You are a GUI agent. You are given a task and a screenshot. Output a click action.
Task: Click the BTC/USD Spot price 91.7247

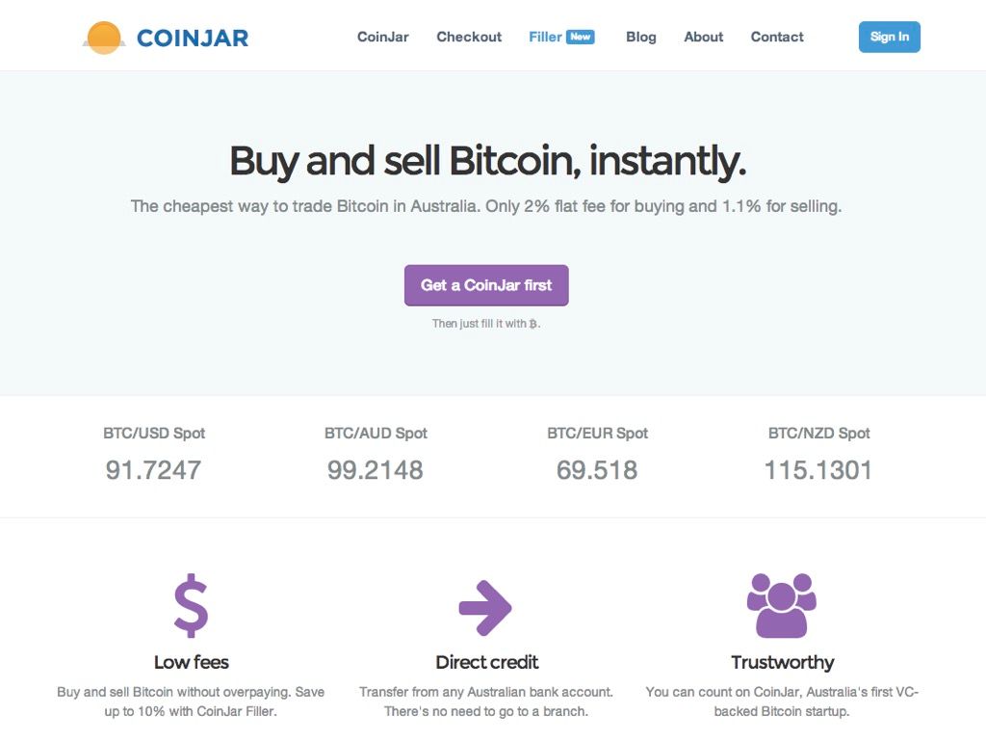[153, 470]
